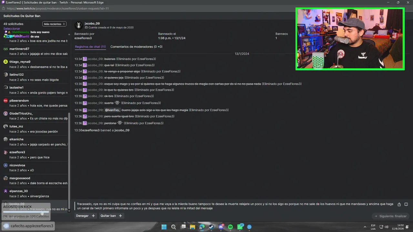Switch to Microsoft Edge on the taskbar
413x232 pixels.
[202, 227]
